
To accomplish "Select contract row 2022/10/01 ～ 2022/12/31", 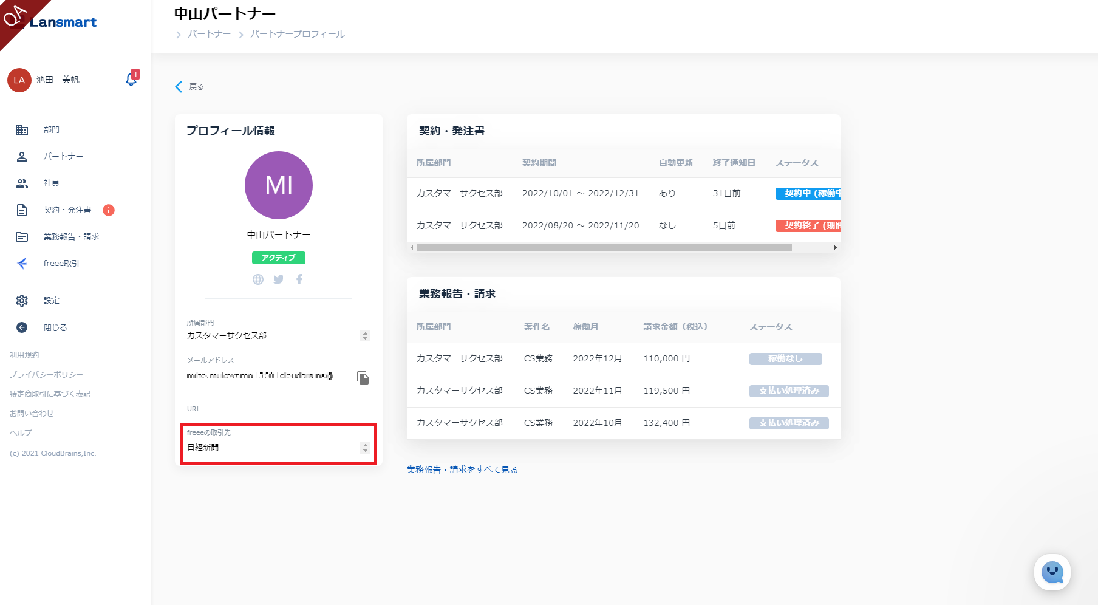I will [624, 194].
